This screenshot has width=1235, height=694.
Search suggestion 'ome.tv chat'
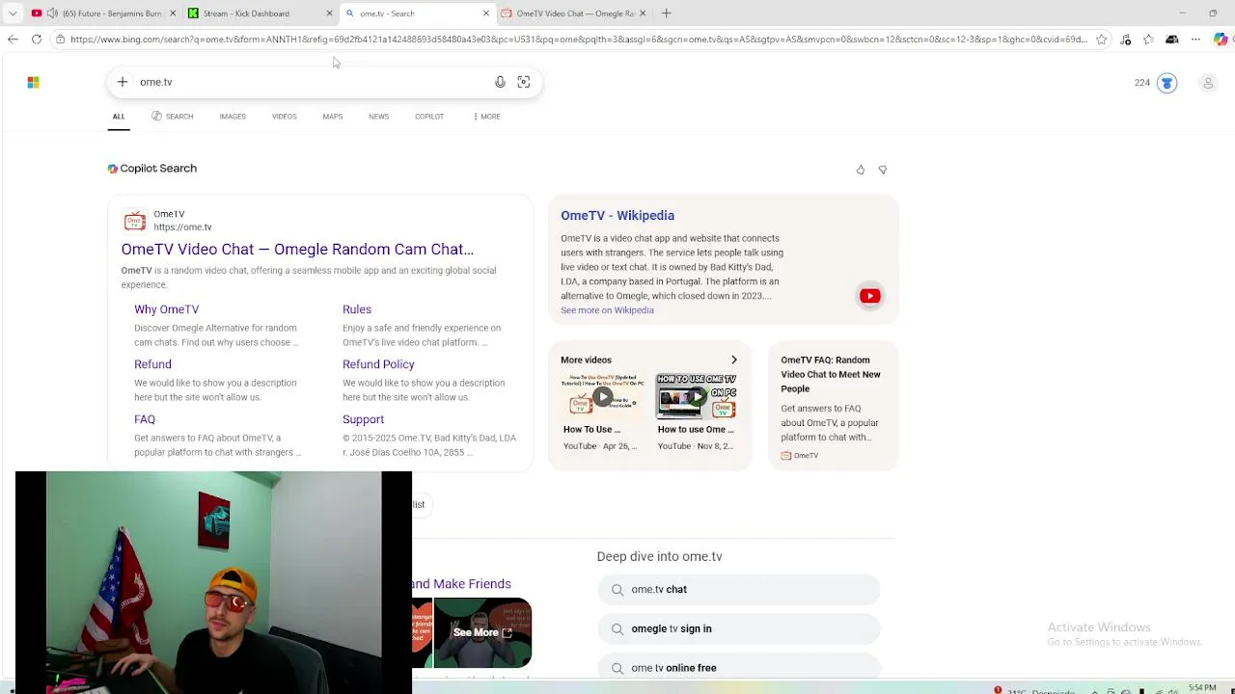click(738, 590)
